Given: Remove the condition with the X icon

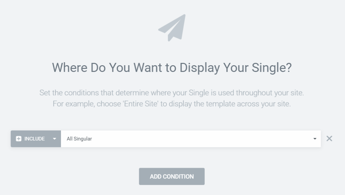Looking at the screenshot, I should tap(329, 139).
